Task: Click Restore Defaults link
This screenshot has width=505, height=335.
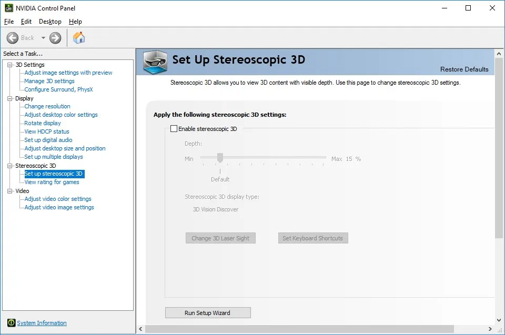Action: 464,69
